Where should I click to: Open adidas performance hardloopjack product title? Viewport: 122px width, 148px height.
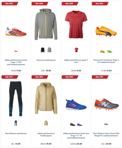click(46, 135)
